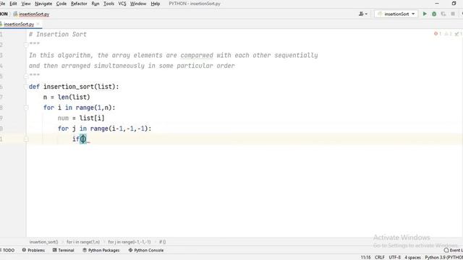
Task: Open the Python Packages tool window
Action: click(101, 250)
